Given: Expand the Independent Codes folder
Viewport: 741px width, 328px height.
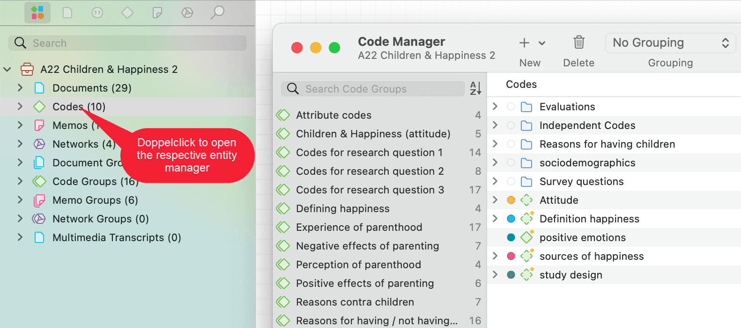Looking at the screenshot, I should coord(495,125).
